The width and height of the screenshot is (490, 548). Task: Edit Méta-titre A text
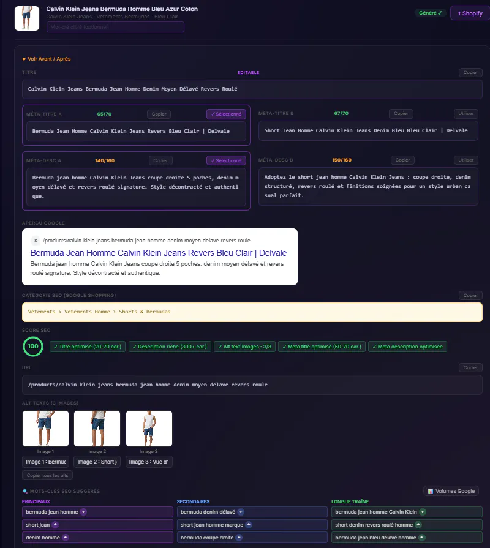click(x=136, y=131)
